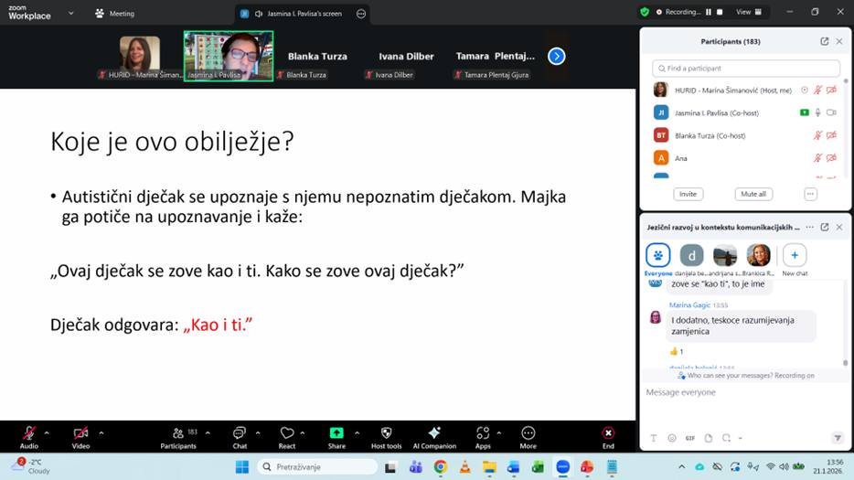Click the More ellipsis toolbar icon
The width and height of the screenshot is (854, 480).
click(x=528, y=432)
